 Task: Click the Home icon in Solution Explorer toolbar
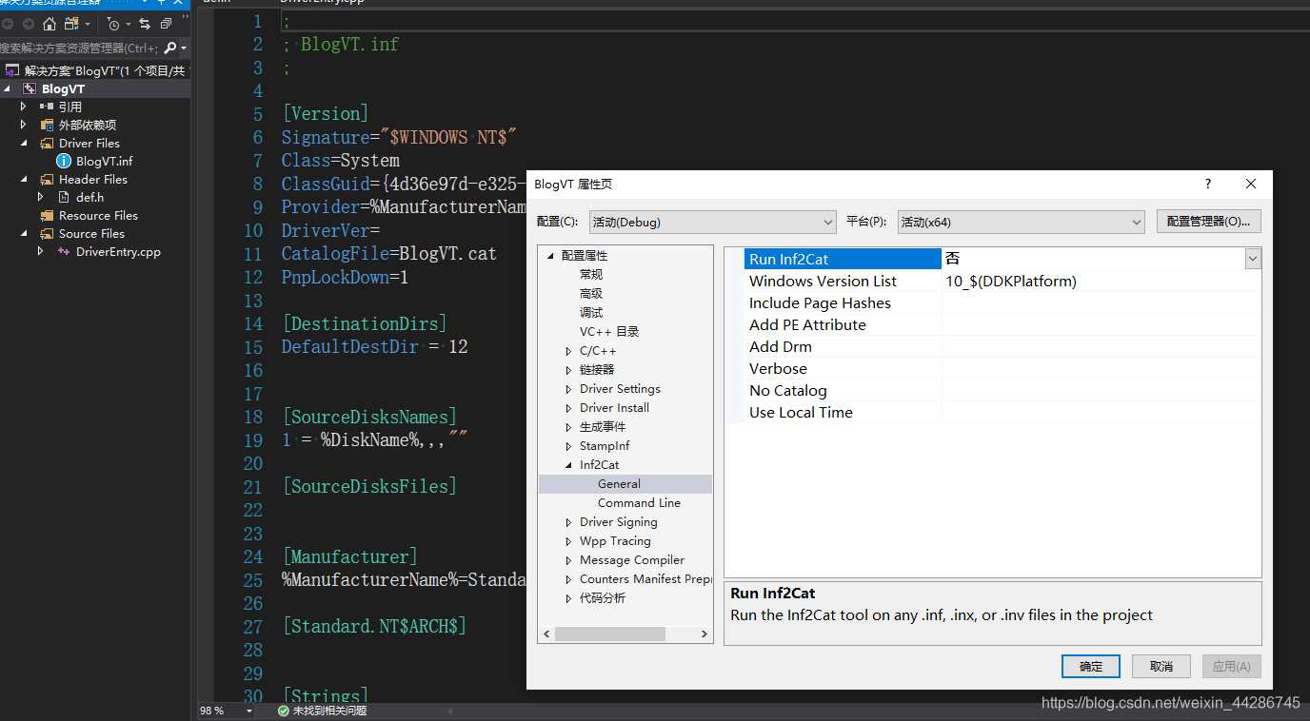(x=50, y=24)
